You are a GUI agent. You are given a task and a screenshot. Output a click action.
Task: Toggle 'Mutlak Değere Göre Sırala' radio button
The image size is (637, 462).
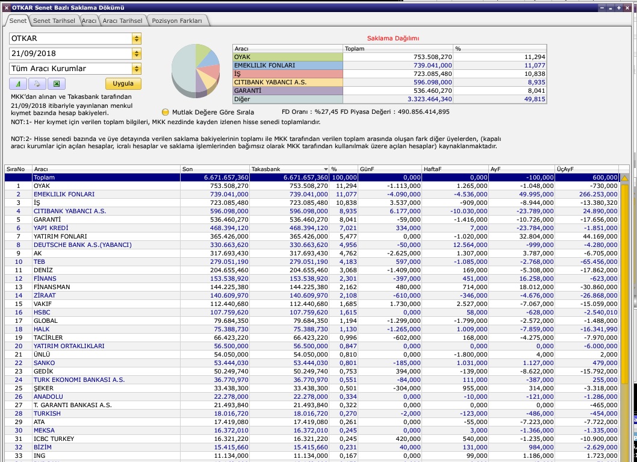click(x=165, y=112)
